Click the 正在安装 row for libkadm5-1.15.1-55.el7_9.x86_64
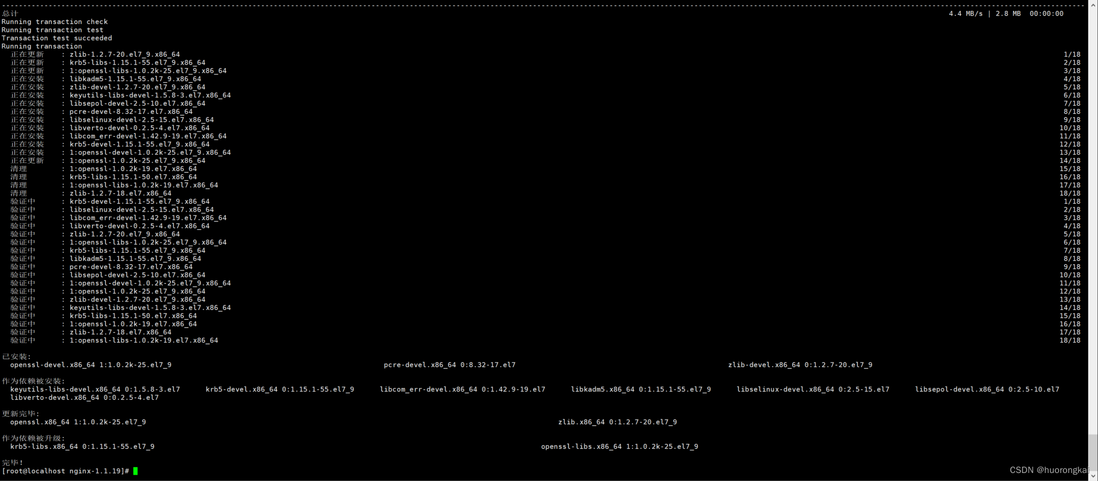 (x=545, y=79)
